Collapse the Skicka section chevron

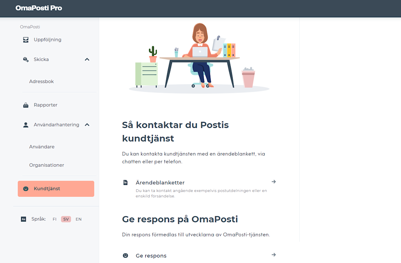87,60
